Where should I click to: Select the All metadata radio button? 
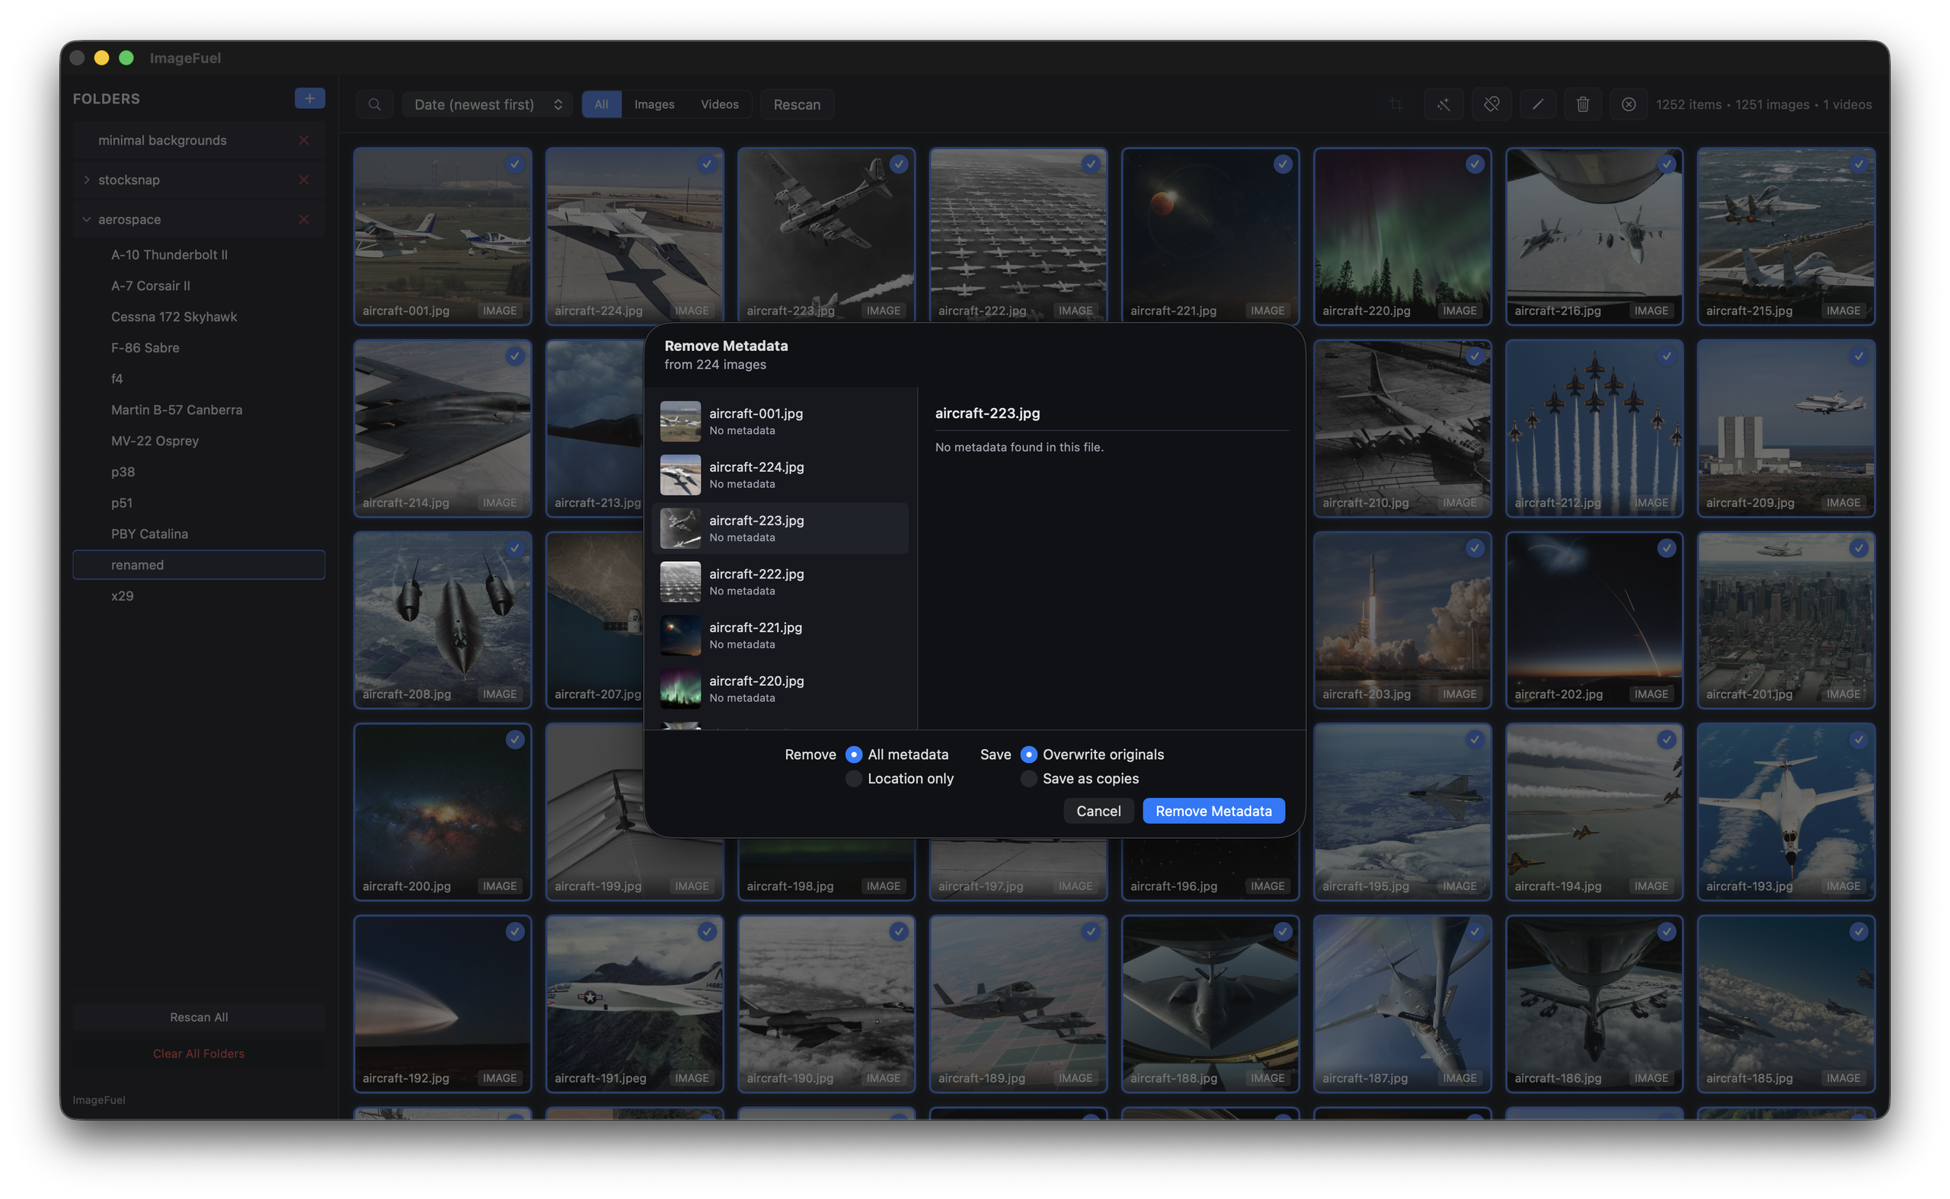854,754
